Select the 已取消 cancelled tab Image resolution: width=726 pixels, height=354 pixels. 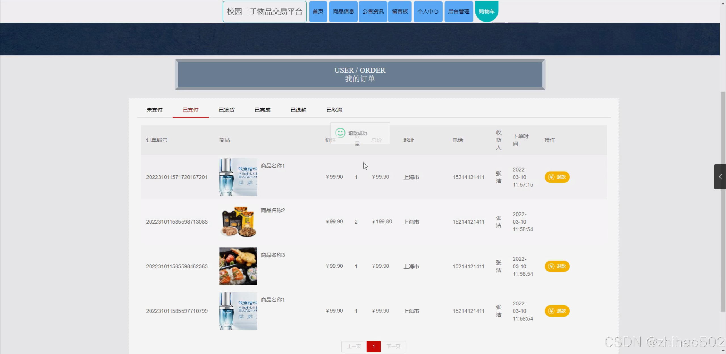(x=334, y=110)
